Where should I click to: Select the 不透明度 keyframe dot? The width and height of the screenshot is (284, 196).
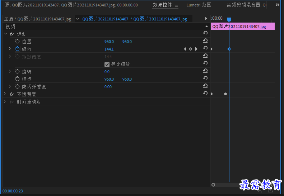click(225, 94)
